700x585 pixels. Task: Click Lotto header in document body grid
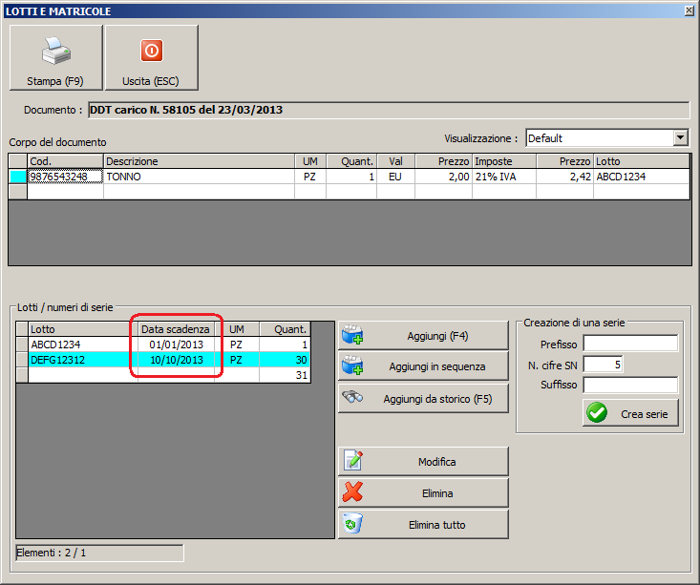642,161
